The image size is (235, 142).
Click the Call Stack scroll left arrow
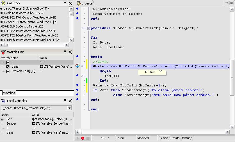(2, 45)
